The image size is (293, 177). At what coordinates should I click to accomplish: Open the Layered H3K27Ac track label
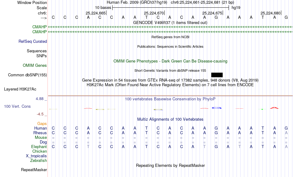[20, 89]
